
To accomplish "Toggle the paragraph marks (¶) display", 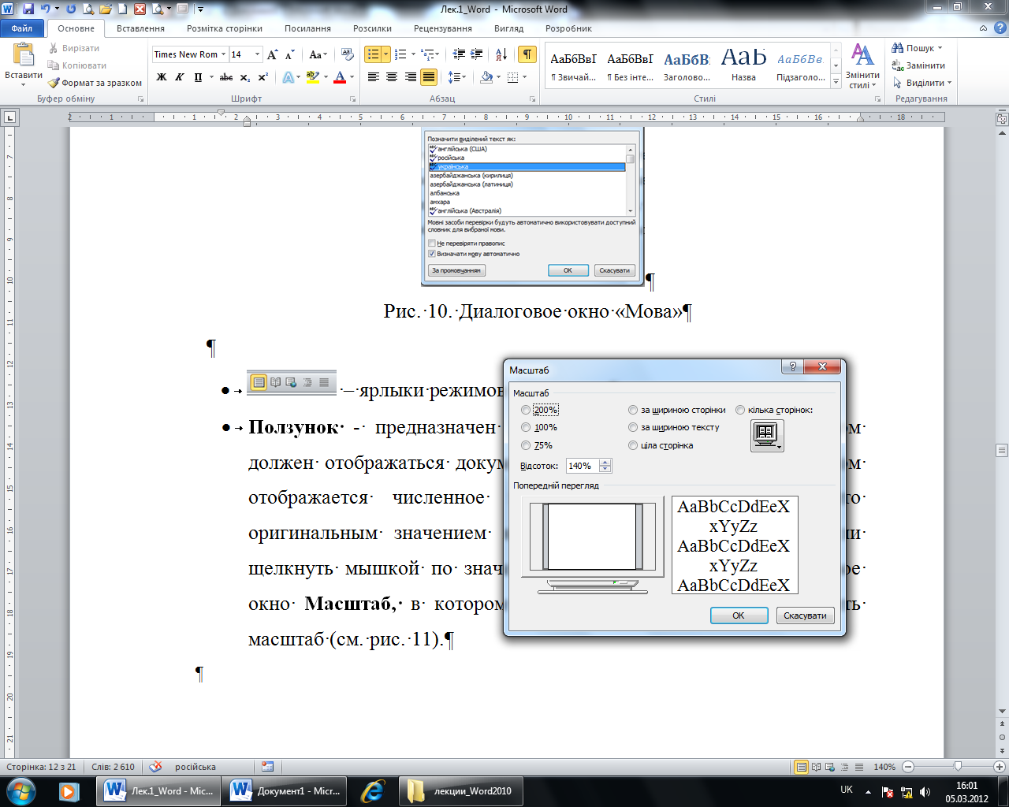I will (x=527, y=54).
